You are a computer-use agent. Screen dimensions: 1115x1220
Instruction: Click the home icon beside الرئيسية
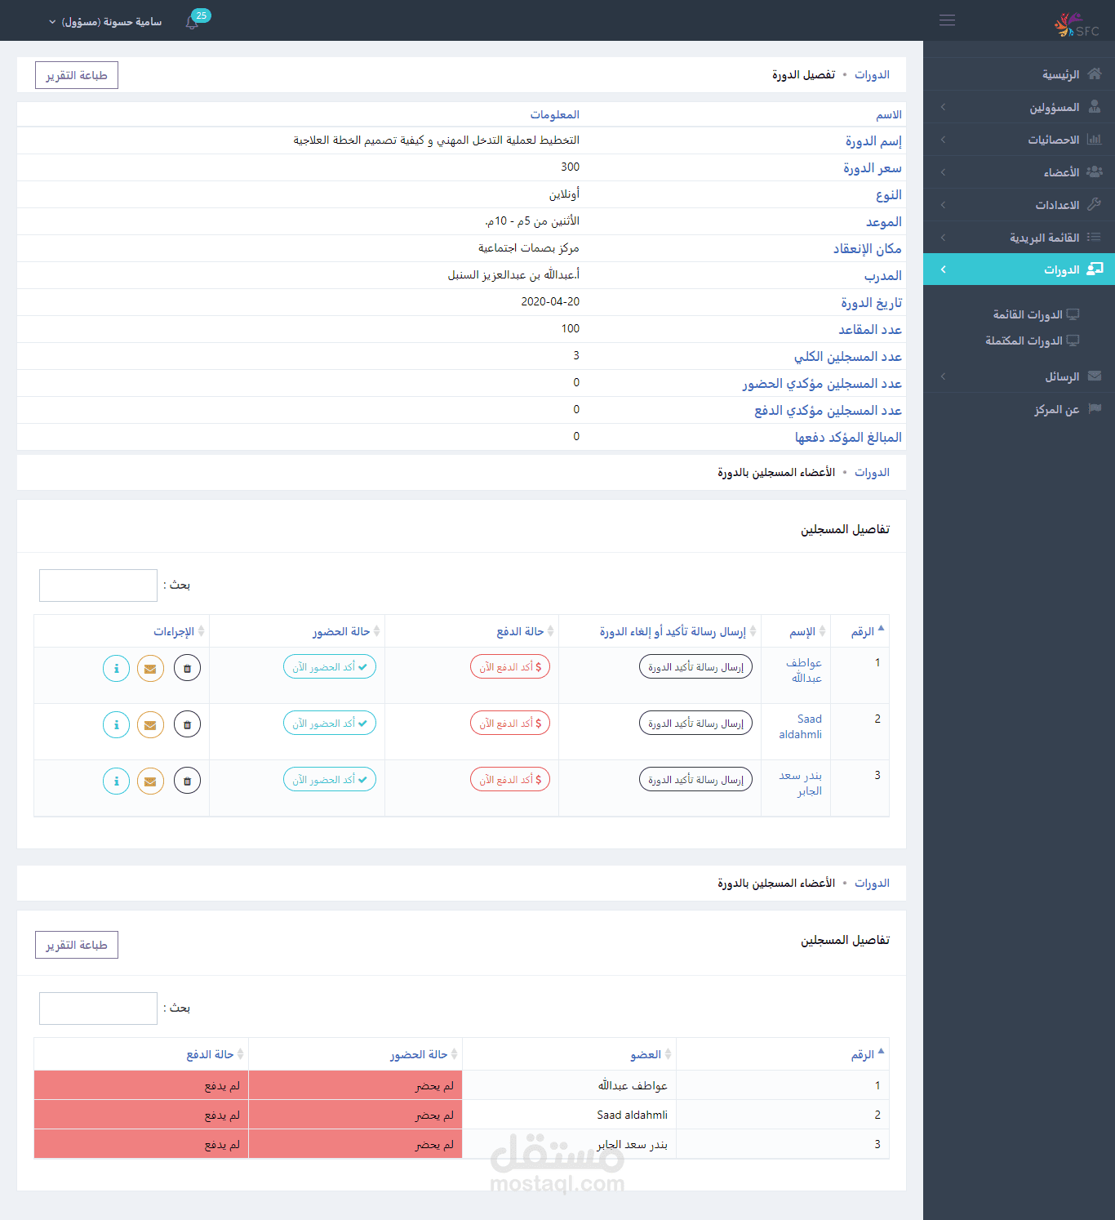point(1095,73)
